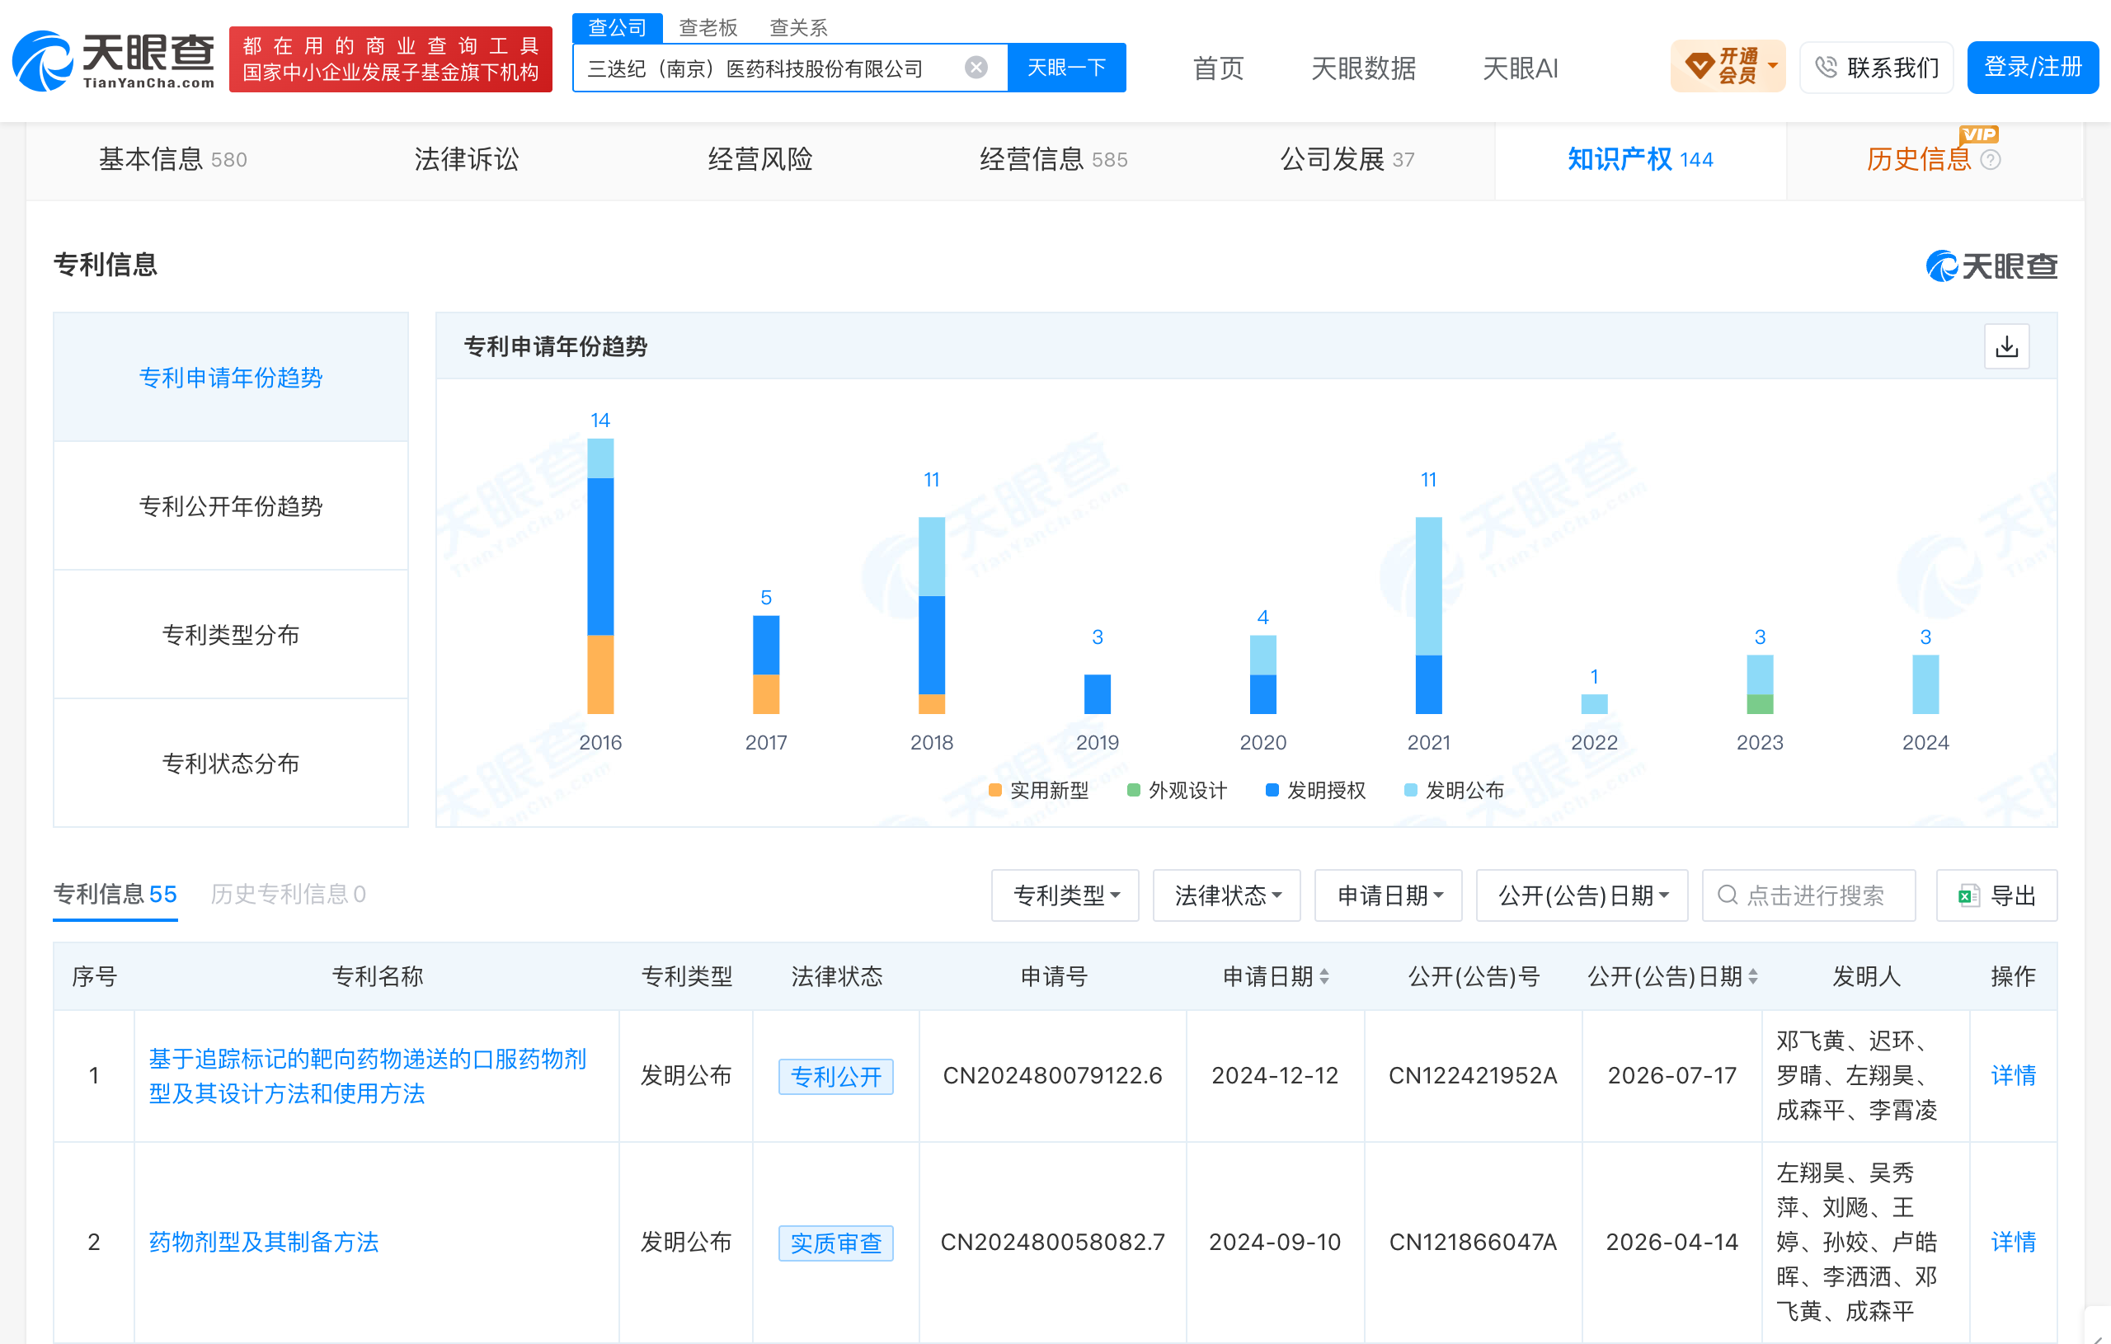Click the help icon beside 历史信息

pos(1991,160)
